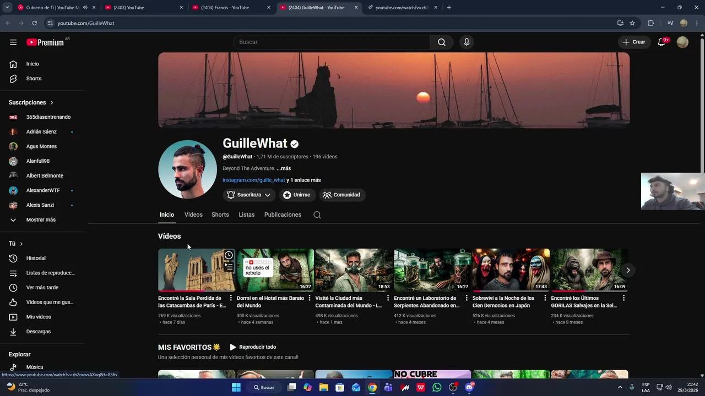Viewport: 705px width, 396px height.
Task: Click Reproducir todo for MIS FAVORITOS
Action: click(x=253, y=347)
